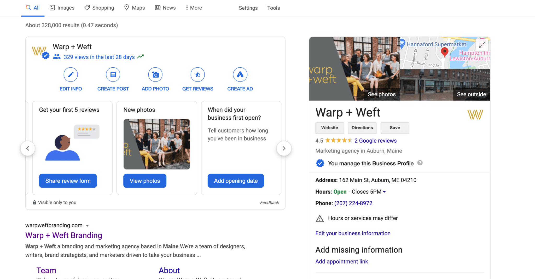
Task: Click the About 328,000 results text
Action: [72, 25]
